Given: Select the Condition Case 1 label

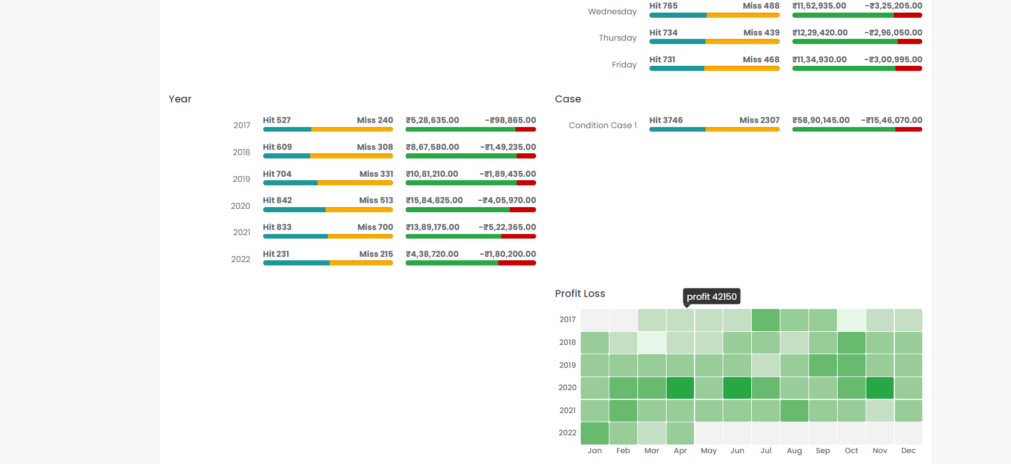Looking at the screenshot, I should [x=602, y=125].
